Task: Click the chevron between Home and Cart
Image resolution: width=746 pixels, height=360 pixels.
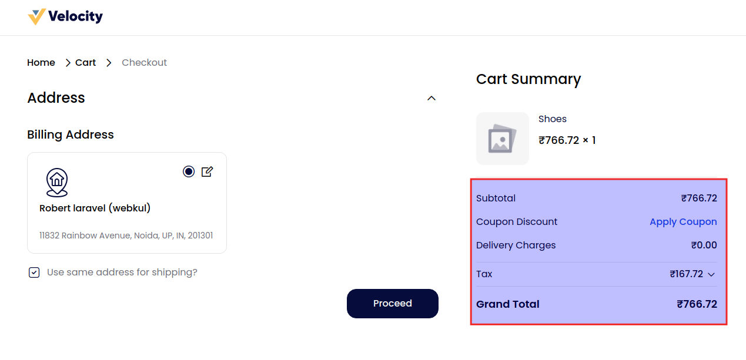Action: [x=68, y=63]
